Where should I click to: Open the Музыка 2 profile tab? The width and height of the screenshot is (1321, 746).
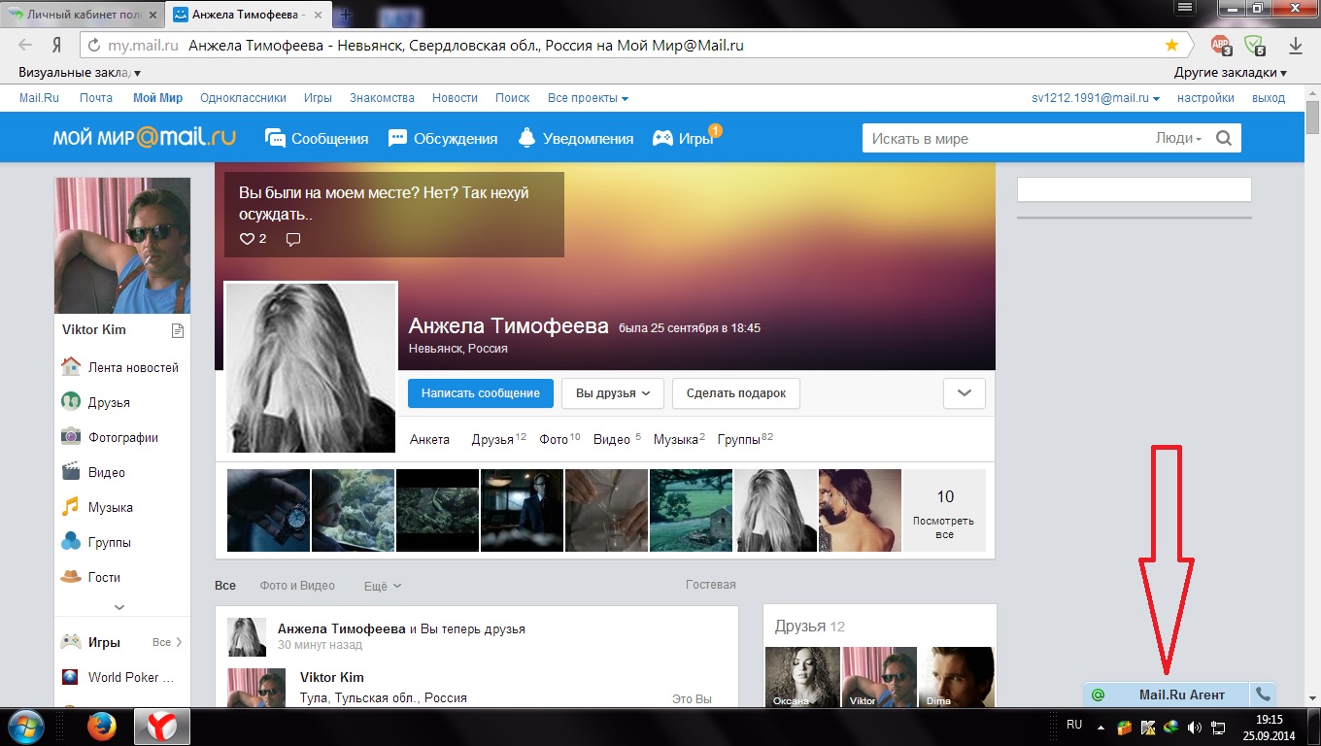(x=679, y=439)
